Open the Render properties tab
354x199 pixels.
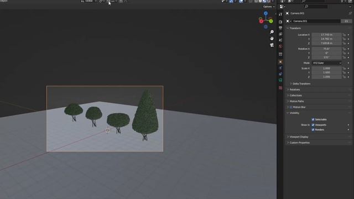click(280, 22)
